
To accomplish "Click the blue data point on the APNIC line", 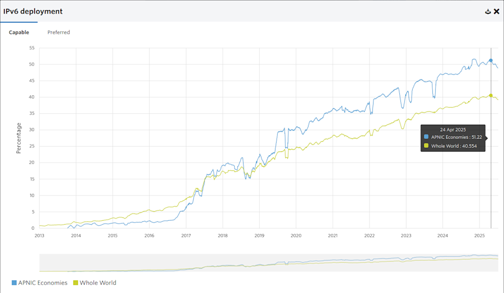I will coord(491,61).
